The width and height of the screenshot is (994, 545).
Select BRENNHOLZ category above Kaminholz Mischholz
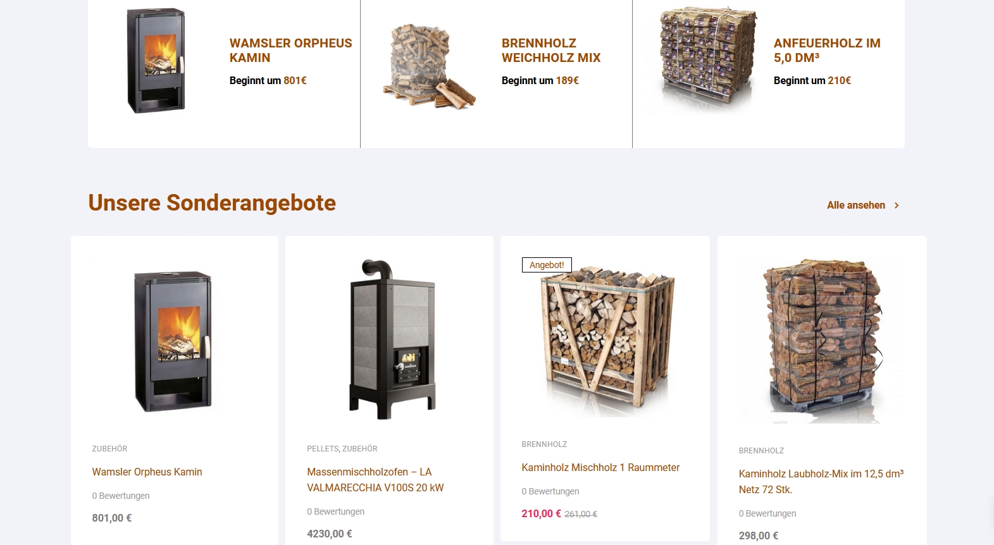coord(544,444)
